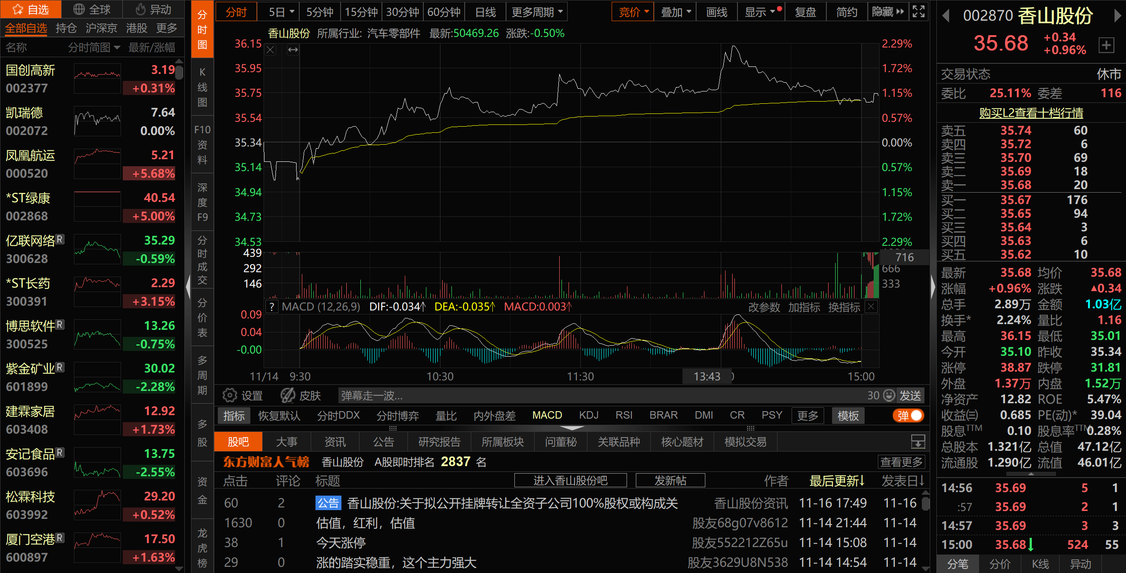Add stock via the plus icon
The height and width of the screenshot is (573, 1126).
click(1106, 45)
